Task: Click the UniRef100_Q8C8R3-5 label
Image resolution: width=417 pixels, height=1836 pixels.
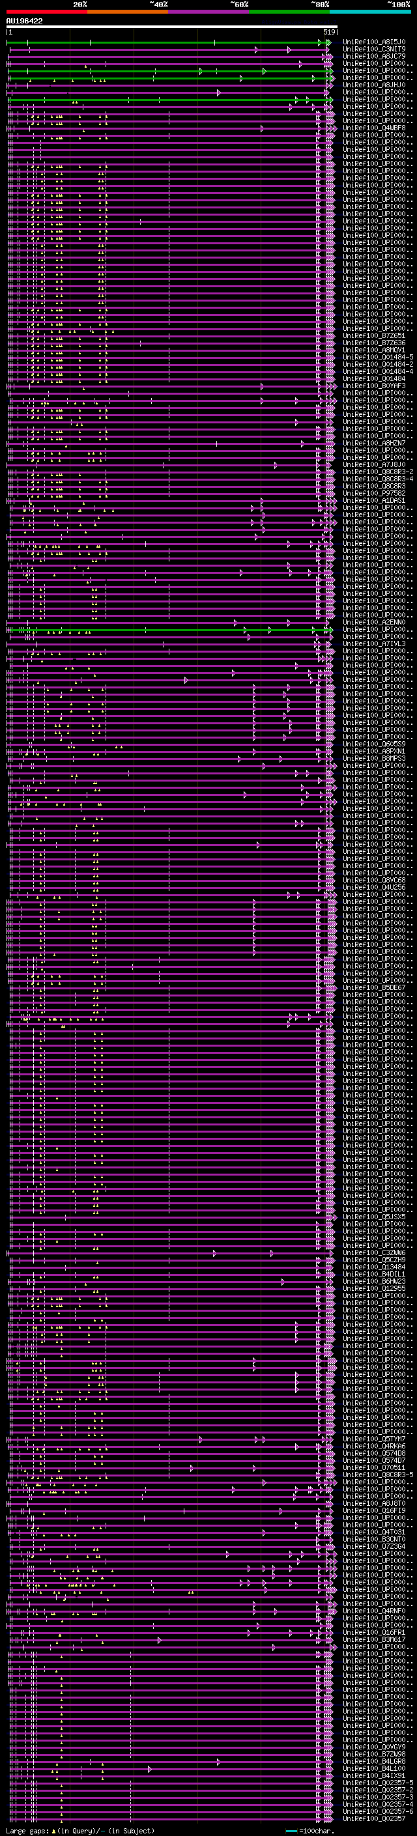Action: [x=378, y=1475]
